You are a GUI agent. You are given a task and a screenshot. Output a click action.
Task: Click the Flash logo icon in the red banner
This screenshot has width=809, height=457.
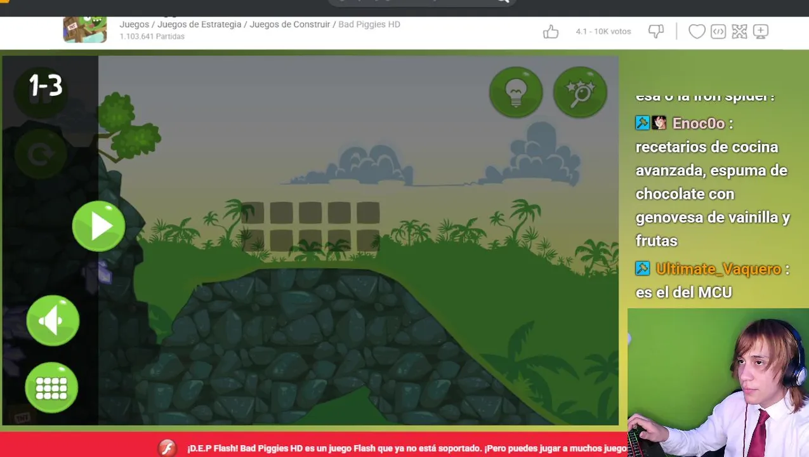168,448
